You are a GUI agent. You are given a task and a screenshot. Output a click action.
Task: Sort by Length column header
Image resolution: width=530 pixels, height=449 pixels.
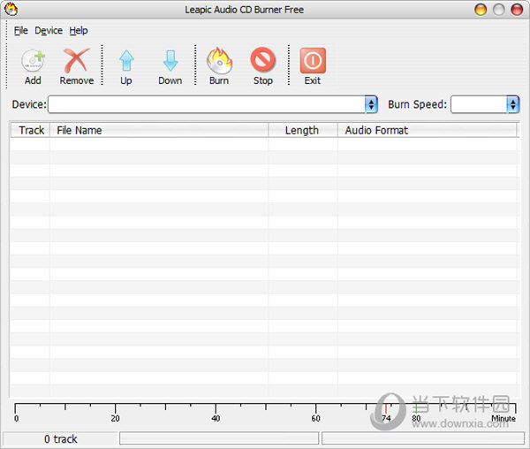(x=303, y=130)
